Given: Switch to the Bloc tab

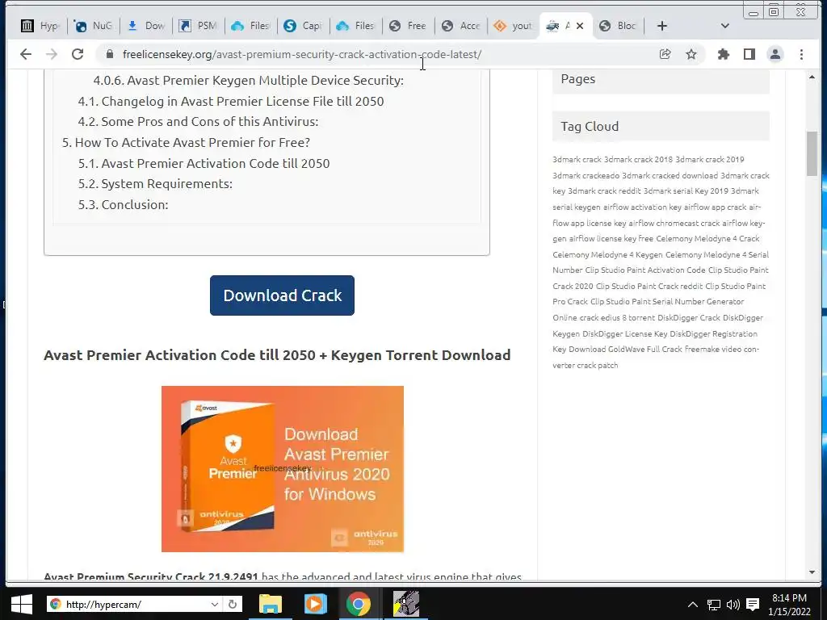Looking at the screenshot, I should click(x=618, y=26).
